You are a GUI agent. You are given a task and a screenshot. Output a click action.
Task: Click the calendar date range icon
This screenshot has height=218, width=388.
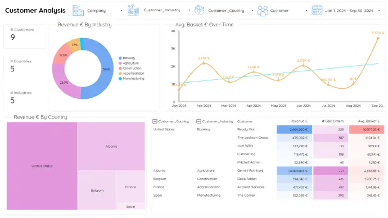tap(317, 10)
